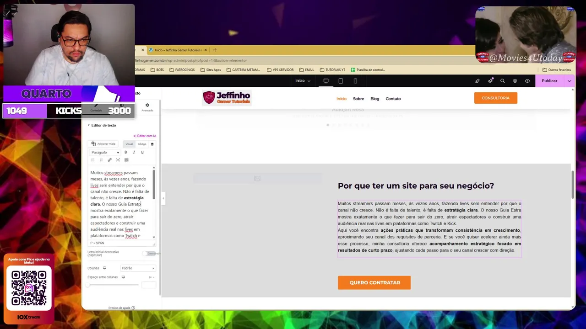
Task: Select heading Por que ter um site
Action: [416, 186]
